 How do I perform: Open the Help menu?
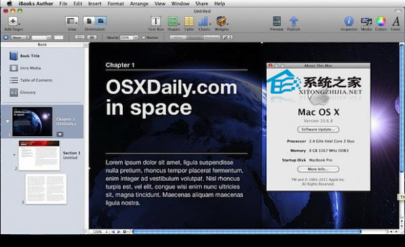click(219, 3)
